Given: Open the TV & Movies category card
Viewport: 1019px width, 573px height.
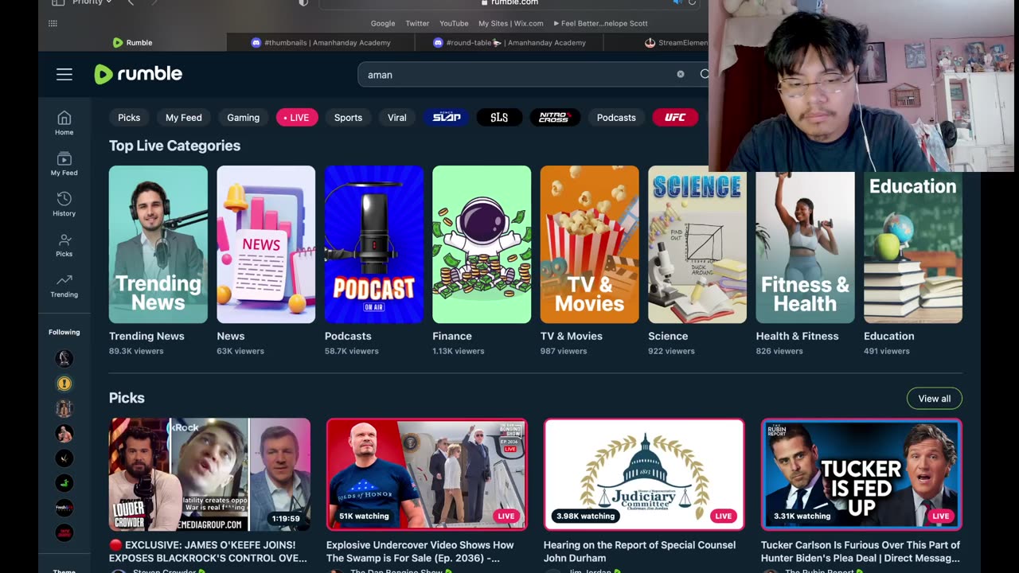Looking at the screenshot, I should (x=590, y=244).
